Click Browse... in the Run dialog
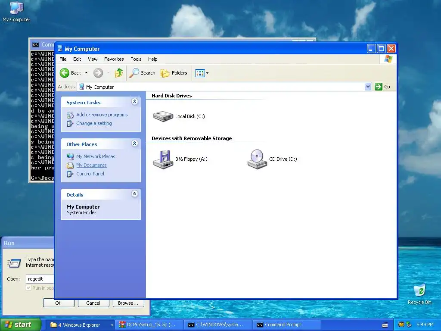 point(128,303)
